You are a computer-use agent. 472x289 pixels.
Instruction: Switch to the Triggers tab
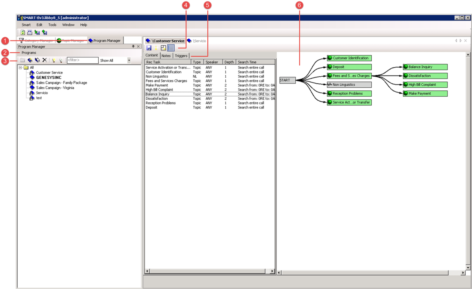coord(181,55)
